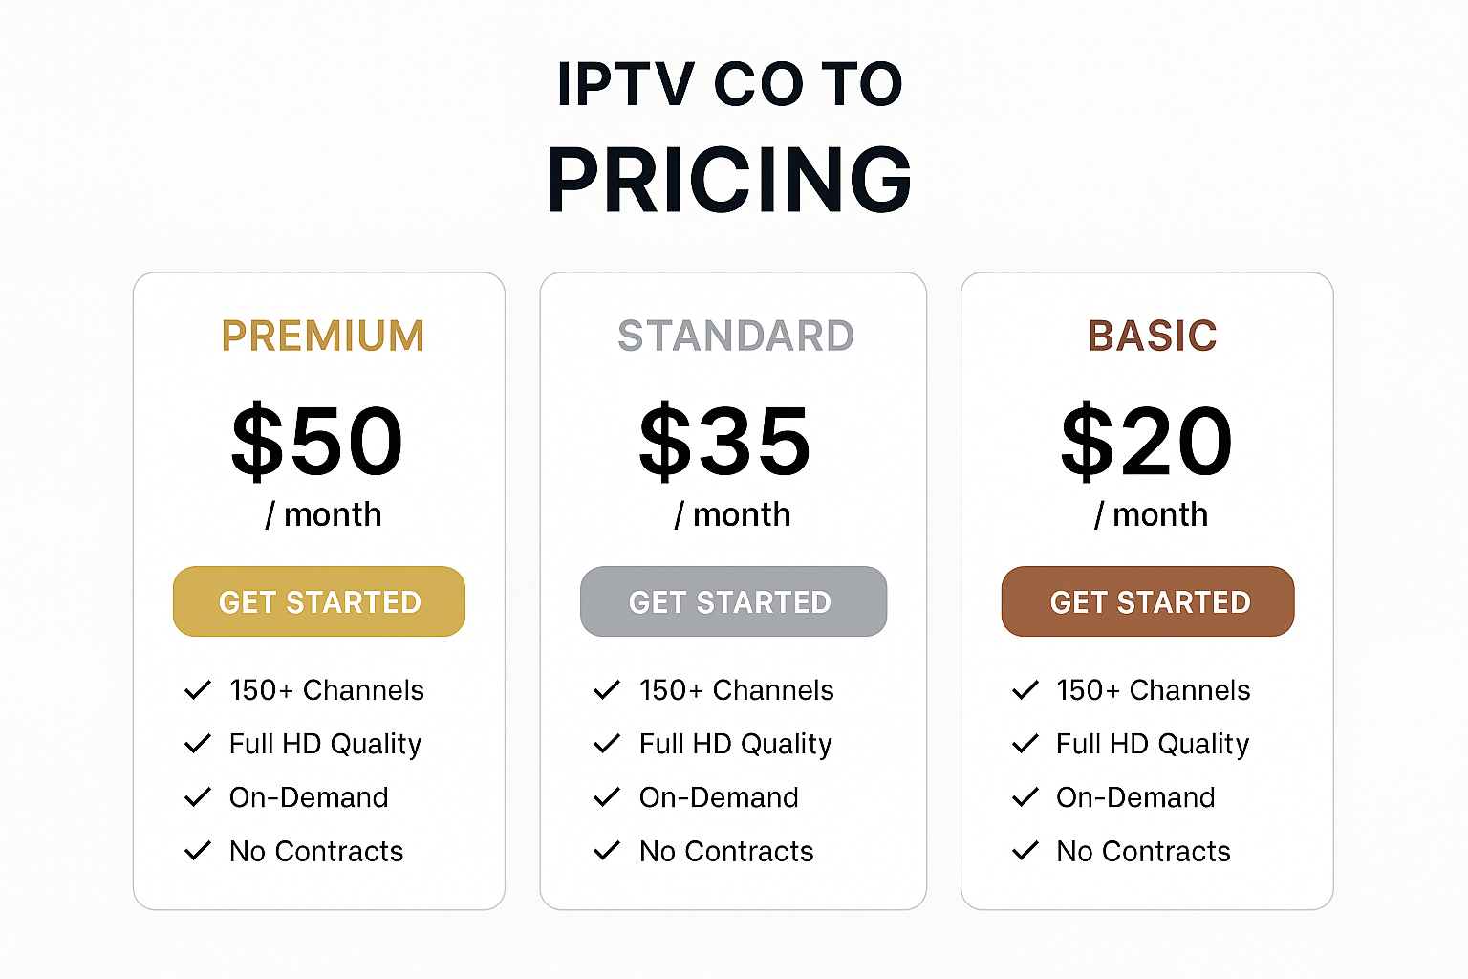Viewport: 1468px width, 979px height.
Task: Click the checkmark beside Premium On-Demand
Action: 198,797
